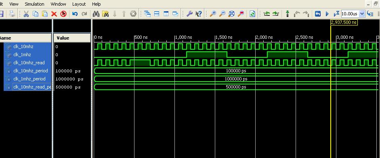Screen dimensions: 380x158
Task: Select the clk_10mhz_read signal row
Action: coord(27,63)
